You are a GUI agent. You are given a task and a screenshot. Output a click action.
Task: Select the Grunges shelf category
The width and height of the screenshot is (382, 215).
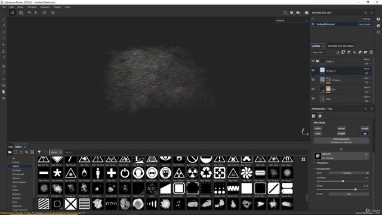coord(17,170)
